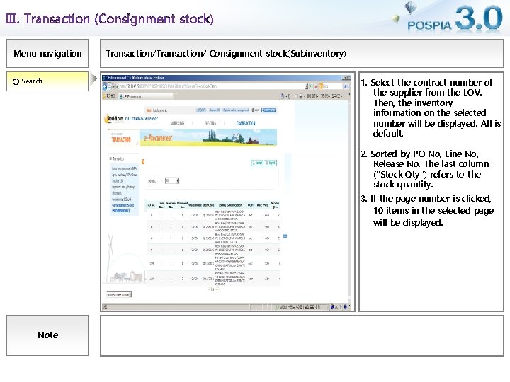
Task: Click the orange icon above the PO No. filter
Action: point(143,162)
